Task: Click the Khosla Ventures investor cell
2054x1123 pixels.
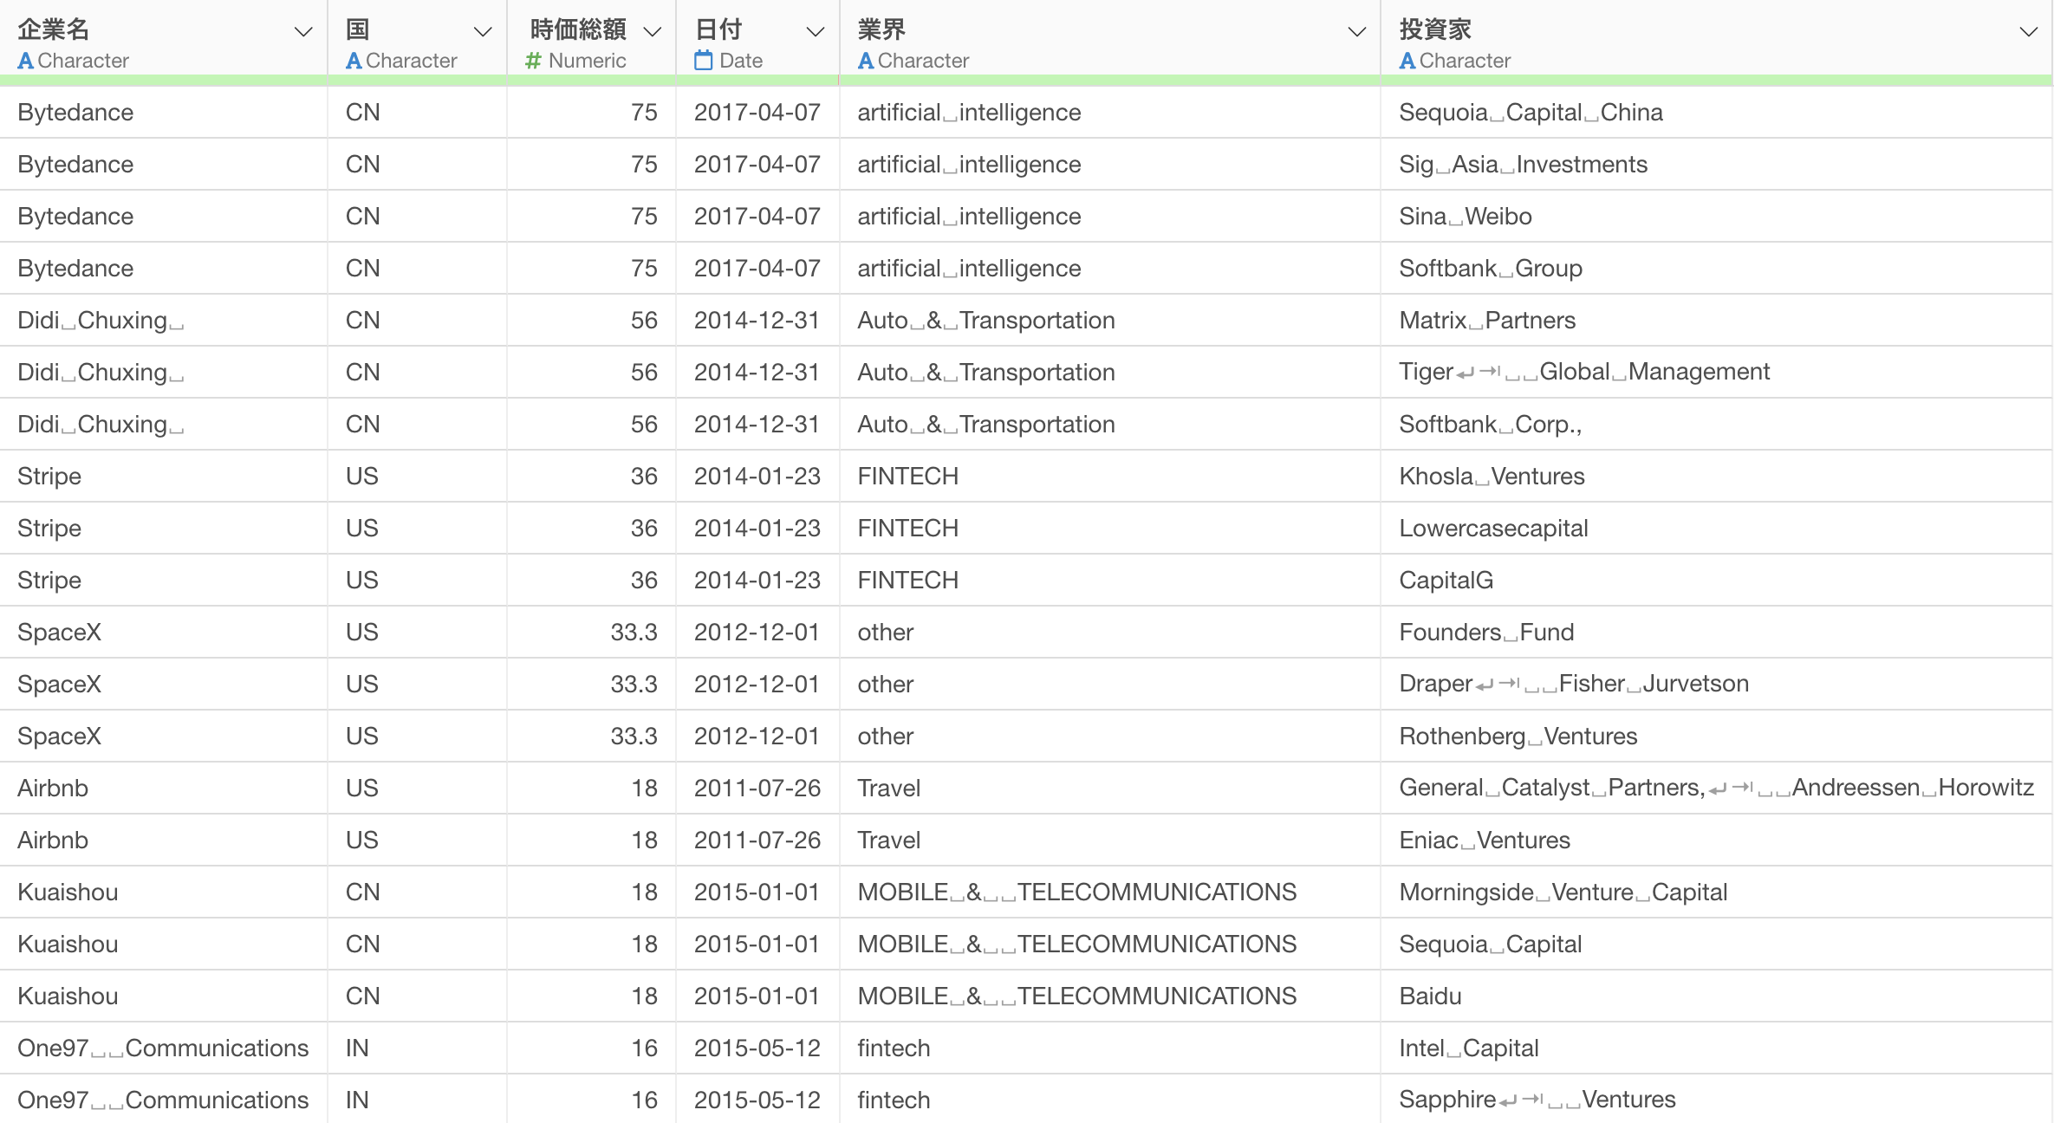Action: 1717,477
